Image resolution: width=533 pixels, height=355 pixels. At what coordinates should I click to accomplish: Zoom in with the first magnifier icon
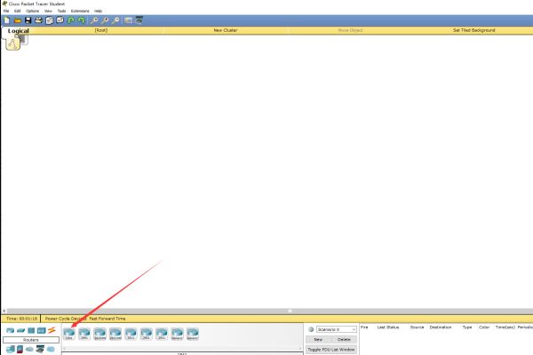click(94, 20)
